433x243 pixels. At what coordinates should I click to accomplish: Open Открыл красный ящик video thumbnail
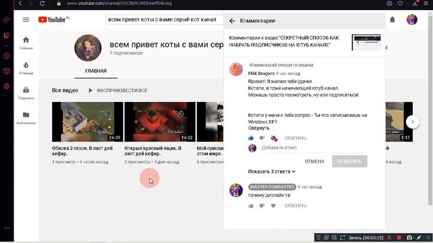160,122
